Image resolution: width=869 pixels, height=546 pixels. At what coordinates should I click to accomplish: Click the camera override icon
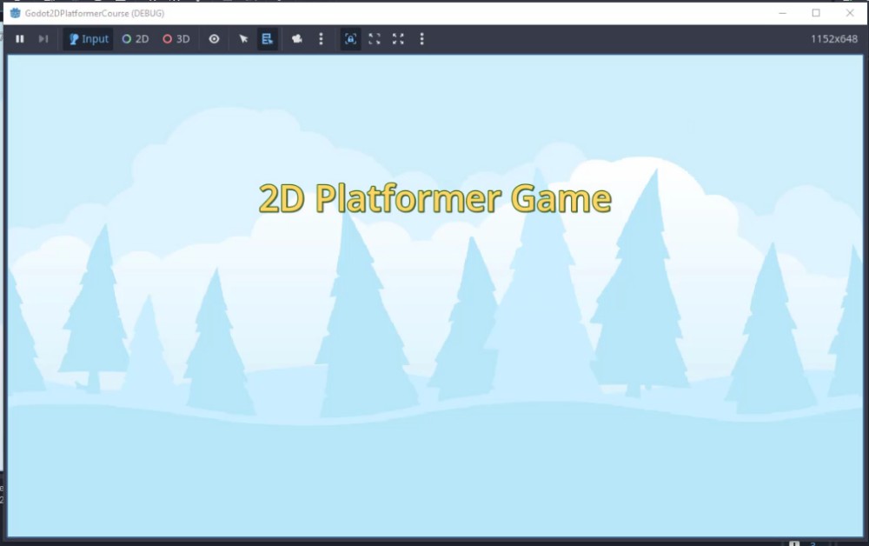click(297, 39)
